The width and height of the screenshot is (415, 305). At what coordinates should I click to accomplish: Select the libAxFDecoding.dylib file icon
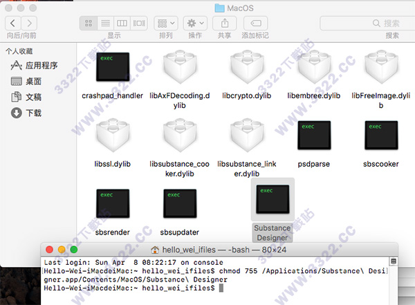click(180, 66)
